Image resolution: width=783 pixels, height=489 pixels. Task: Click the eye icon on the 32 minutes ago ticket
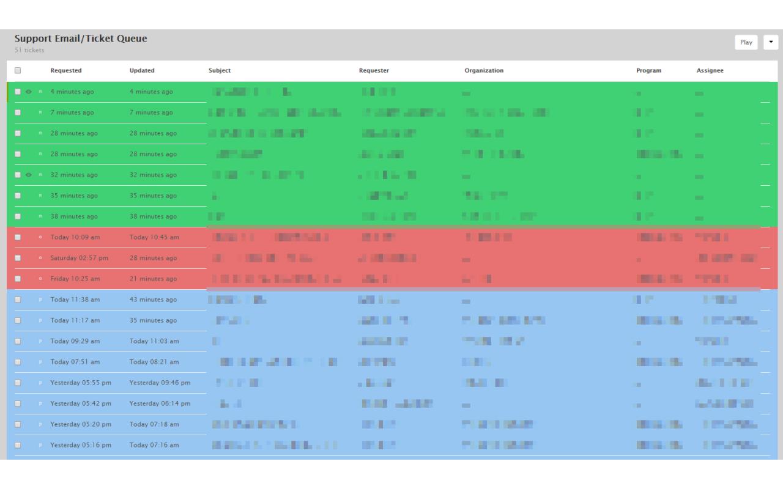[x=29, y=175]
